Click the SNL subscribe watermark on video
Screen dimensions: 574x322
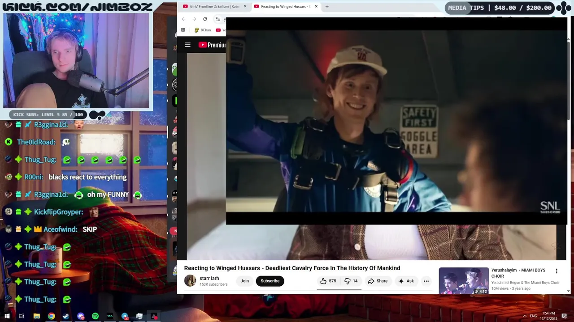tap(550, 207)
